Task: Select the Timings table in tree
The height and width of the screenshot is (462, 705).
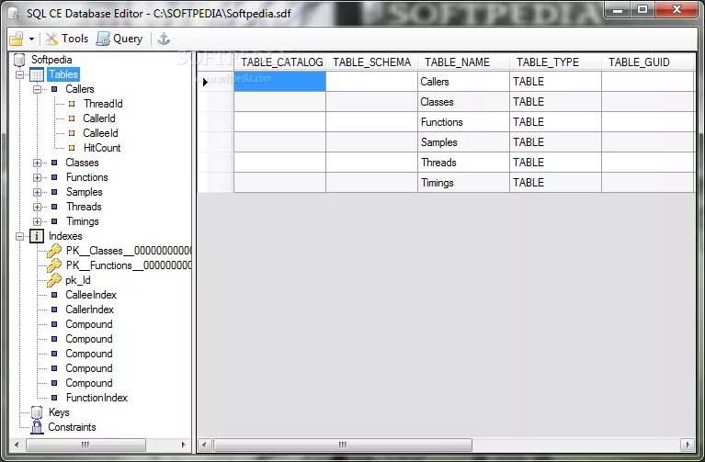Action: [83, 221]
